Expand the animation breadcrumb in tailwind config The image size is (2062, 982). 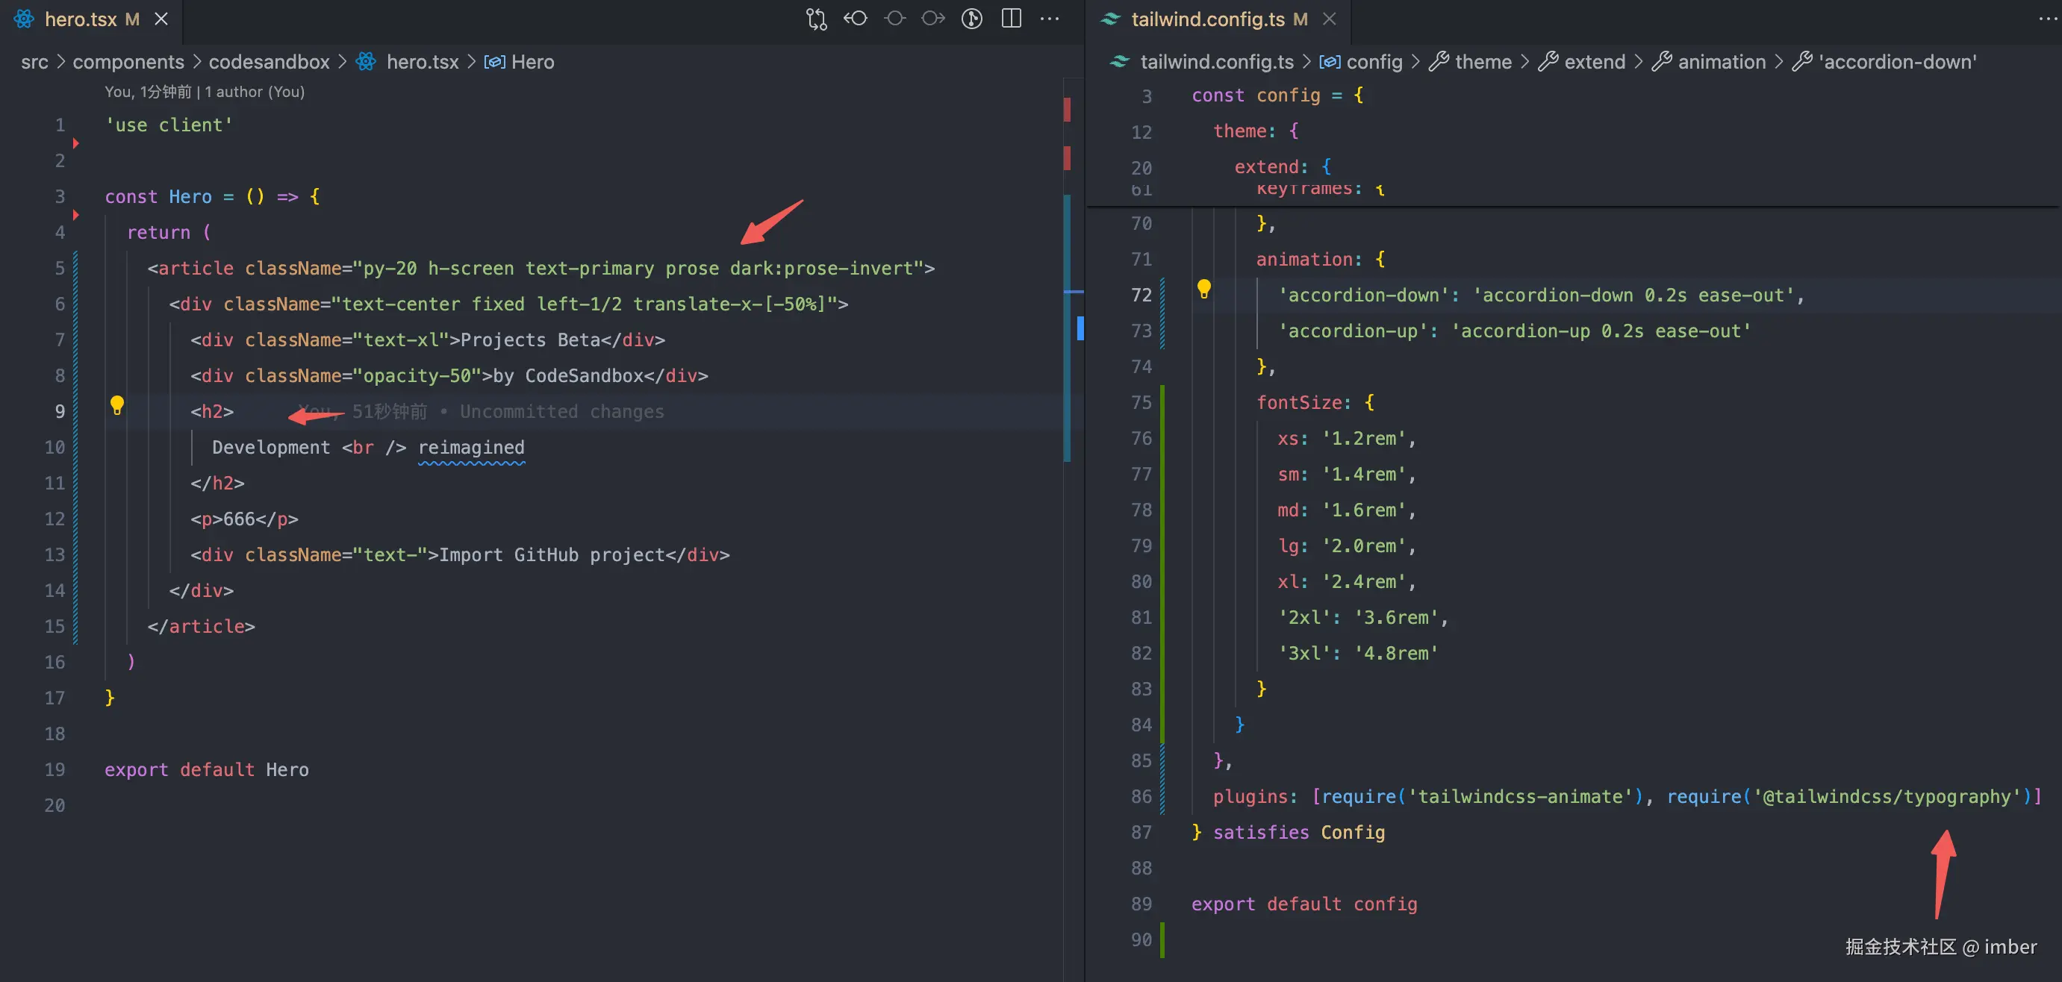[x=1721, y=62]
